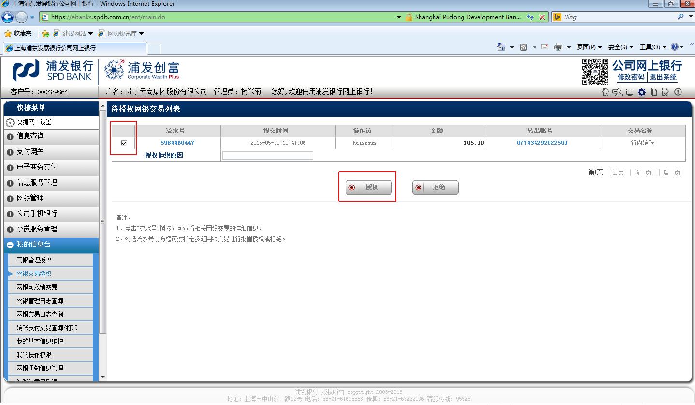Uncheck the checkbox for transaction 5984460447
The width and height of the screenshot is (695, 405).
click(x=124, y=143)
